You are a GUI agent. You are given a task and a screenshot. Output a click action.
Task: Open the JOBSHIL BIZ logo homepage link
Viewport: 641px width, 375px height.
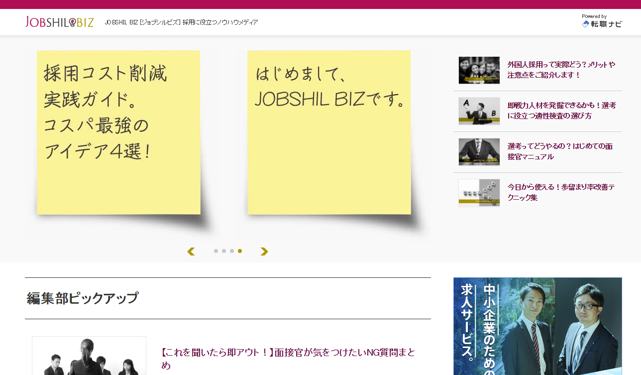click(59, 22)
